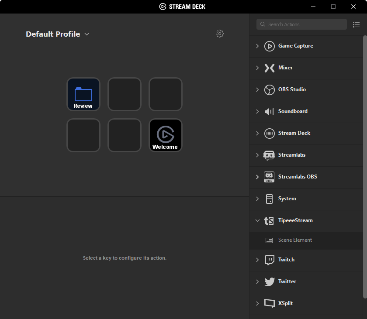The height and width of the screenshot is (319, 367).
Task: Expand the XSplit category chevron
Action: tap(257, 303)
